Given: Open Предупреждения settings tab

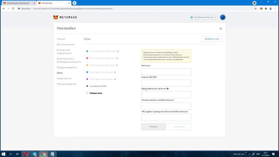Looking at the screenshot, I should pyautogui.click(x=67, y=67).
